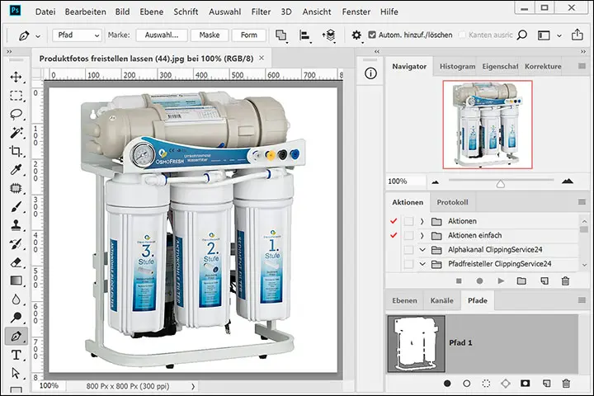Switch to the Kanäle tab
The image size is (594, 396).
[441, 301]
